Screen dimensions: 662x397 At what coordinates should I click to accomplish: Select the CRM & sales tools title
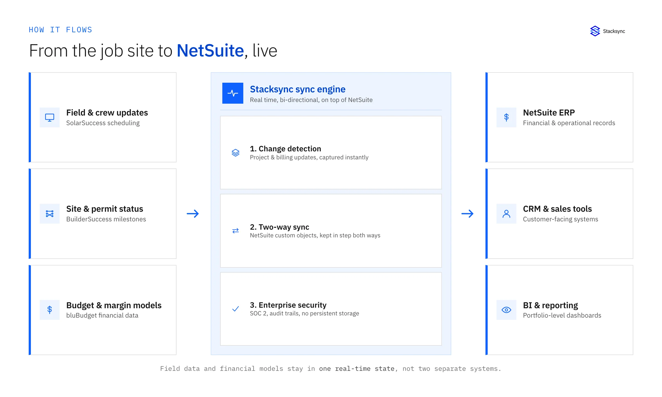tap(557, 209)
